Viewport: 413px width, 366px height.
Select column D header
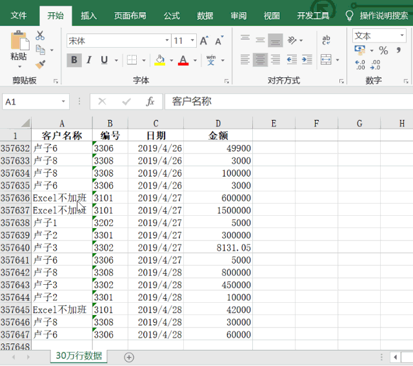218,123
